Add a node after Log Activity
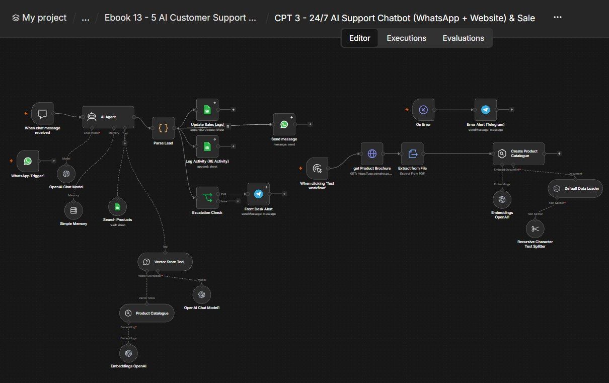This screenshot has height=383, width=609. [233, 146]
